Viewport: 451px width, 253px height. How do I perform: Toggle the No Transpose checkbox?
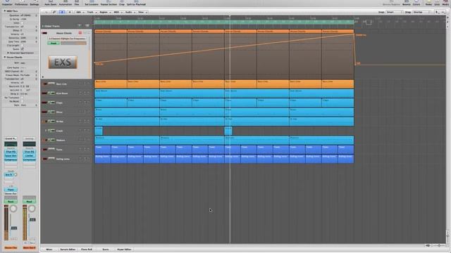click(x=22, y=98)
